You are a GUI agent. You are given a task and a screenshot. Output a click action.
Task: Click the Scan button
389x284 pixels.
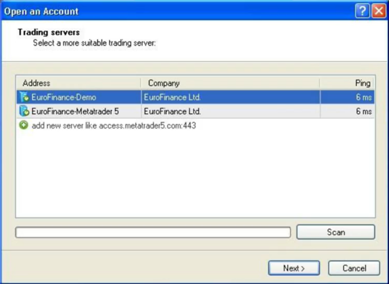click(x=336, y=232)
